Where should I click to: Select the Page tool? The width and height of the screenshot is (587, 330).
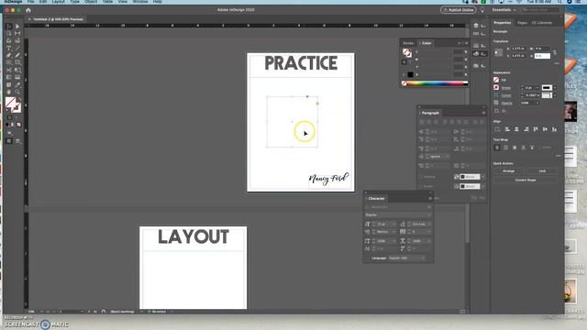[9, 34]
